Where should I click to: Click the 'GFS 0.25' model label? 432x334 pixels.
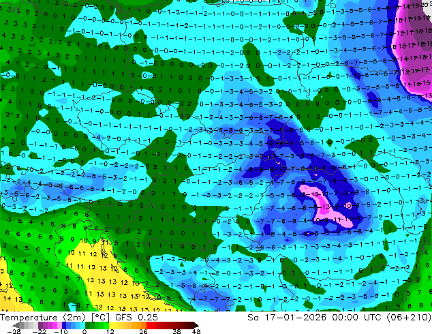click(x=136, y=317)
